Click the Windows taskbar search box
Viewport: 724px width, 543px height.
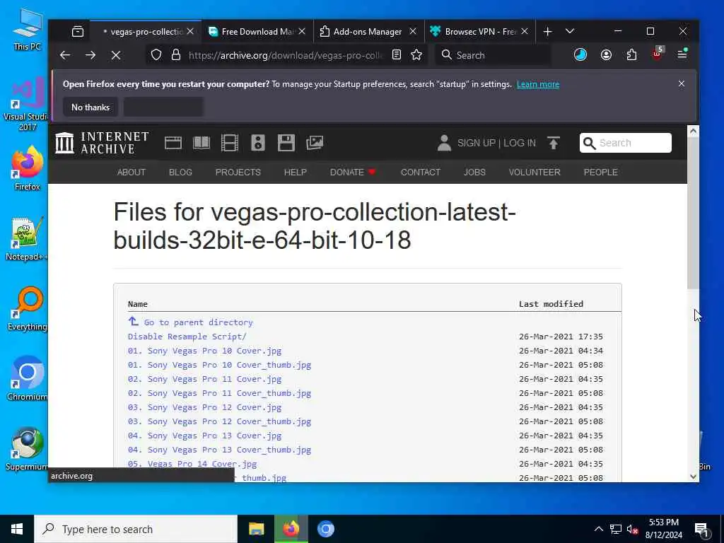(x=136, y=529)
